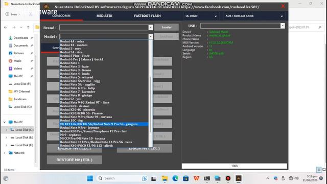Select Redmi 5 Plus - Vince
Screen dimensions: 327x184
[x=75, y=56]
